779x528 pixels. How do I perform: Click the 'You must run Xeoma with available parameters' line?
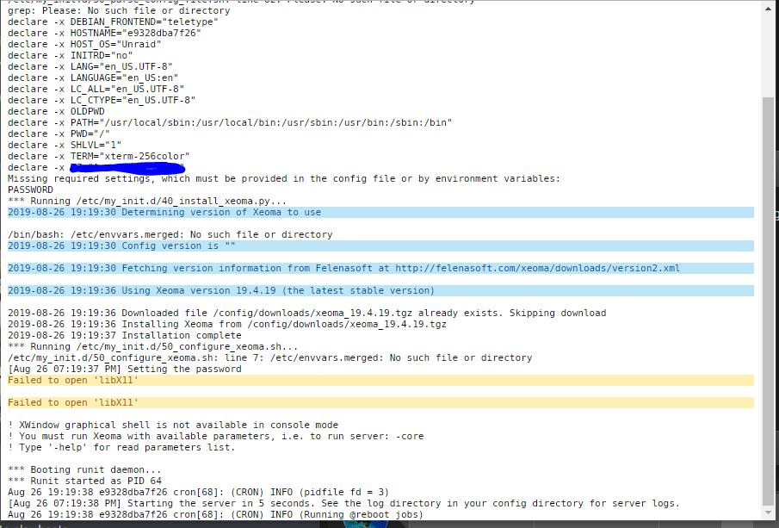(215, 436)
